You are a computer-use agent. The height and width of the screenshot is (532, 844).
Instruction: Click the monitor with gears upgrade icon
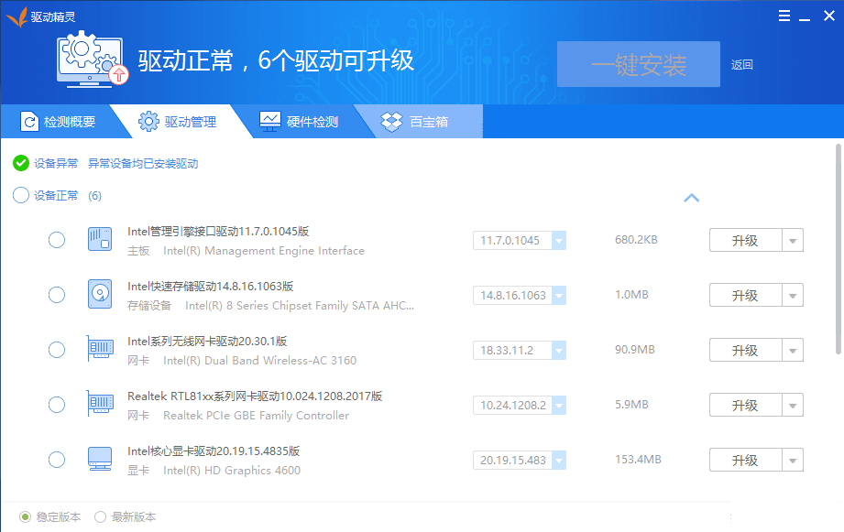tap(92, 60)
